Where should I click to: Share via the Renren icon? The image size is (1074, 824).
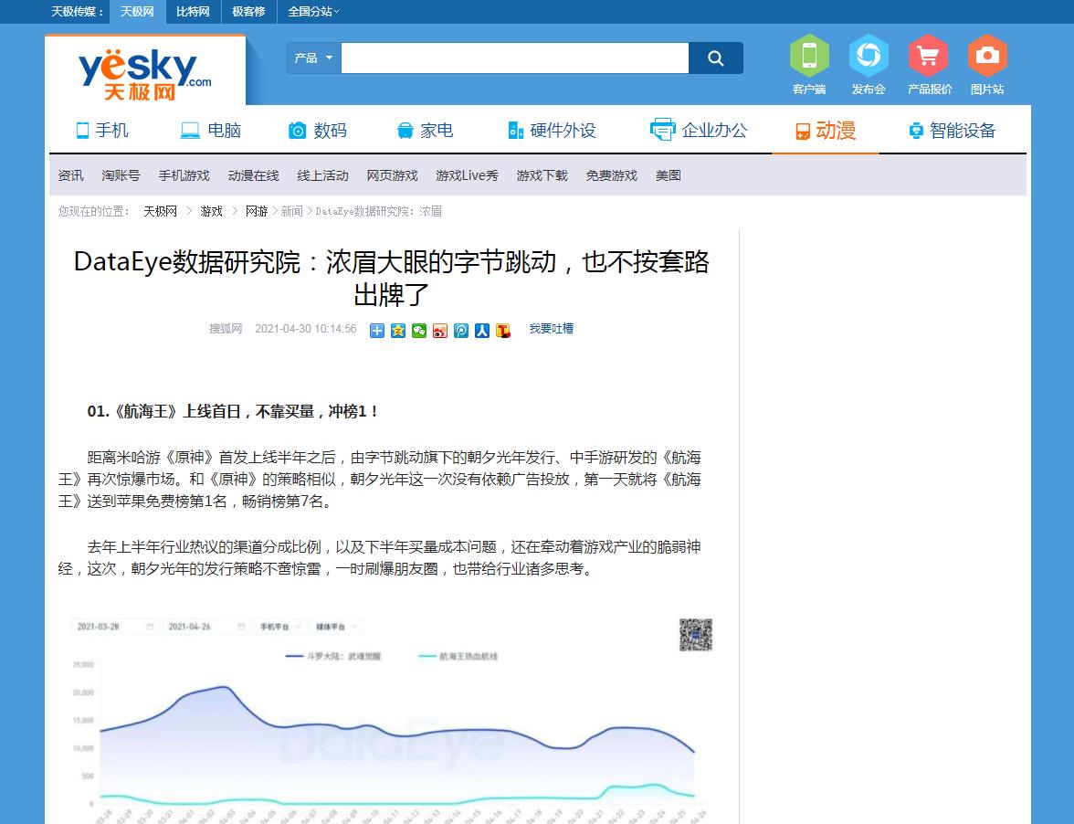click(482, 331)
